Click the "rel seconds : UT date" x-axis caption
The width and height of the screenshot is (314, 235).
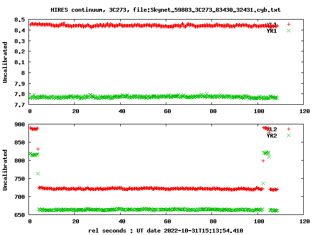pyautogui.click(x=166, y=231)
